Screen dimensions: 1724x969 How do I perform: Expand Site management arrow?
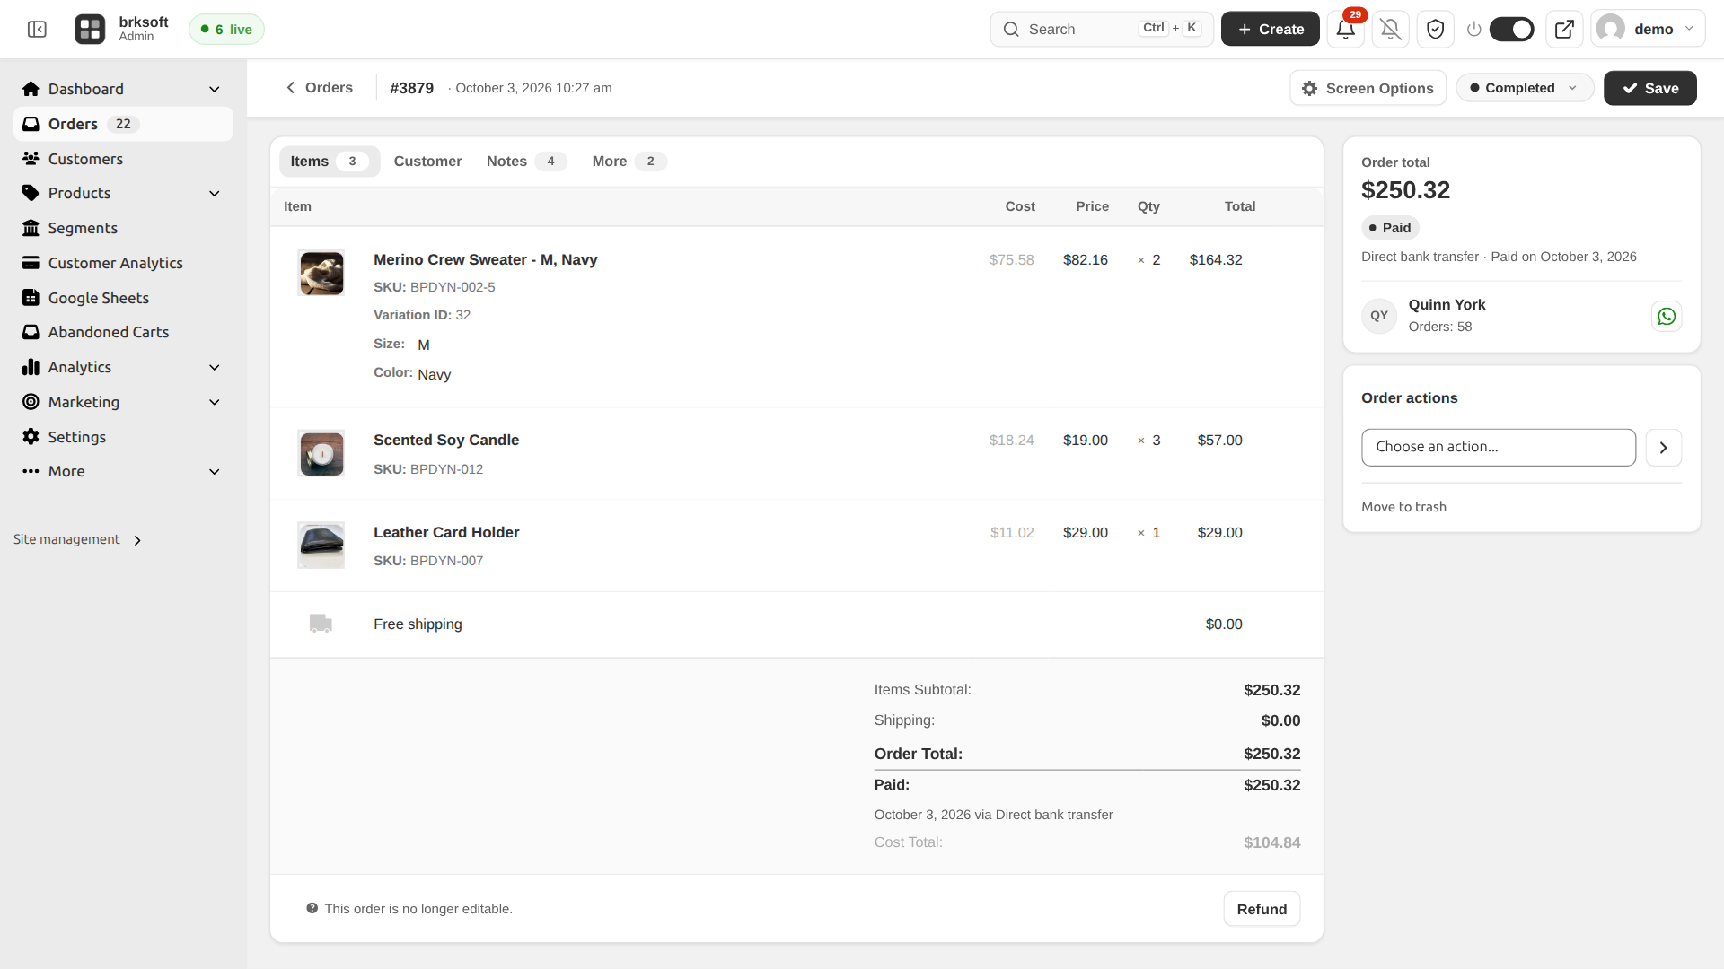[137, 540]
